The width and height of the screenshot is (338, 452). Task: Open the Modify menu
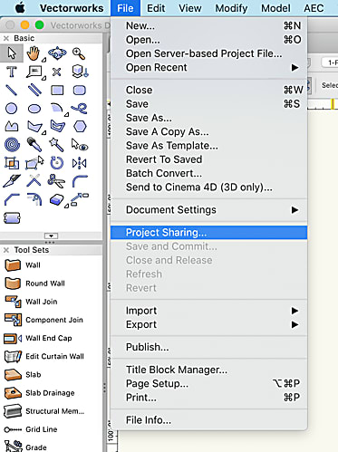click(x=231, y=8)
